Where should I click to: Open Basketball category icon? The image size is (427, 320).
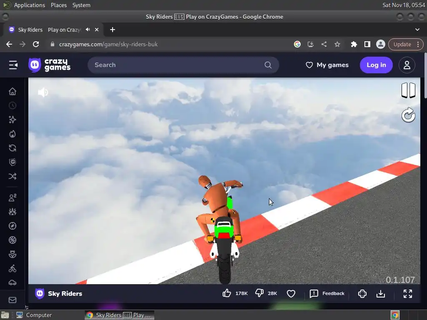(x=13, y=240)
